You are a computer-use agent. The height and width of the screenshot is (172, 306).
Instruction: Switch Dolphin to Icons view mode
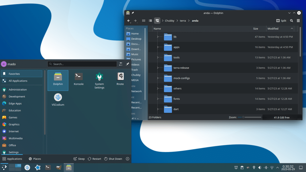pyautogui.click(x=144, y=21)
